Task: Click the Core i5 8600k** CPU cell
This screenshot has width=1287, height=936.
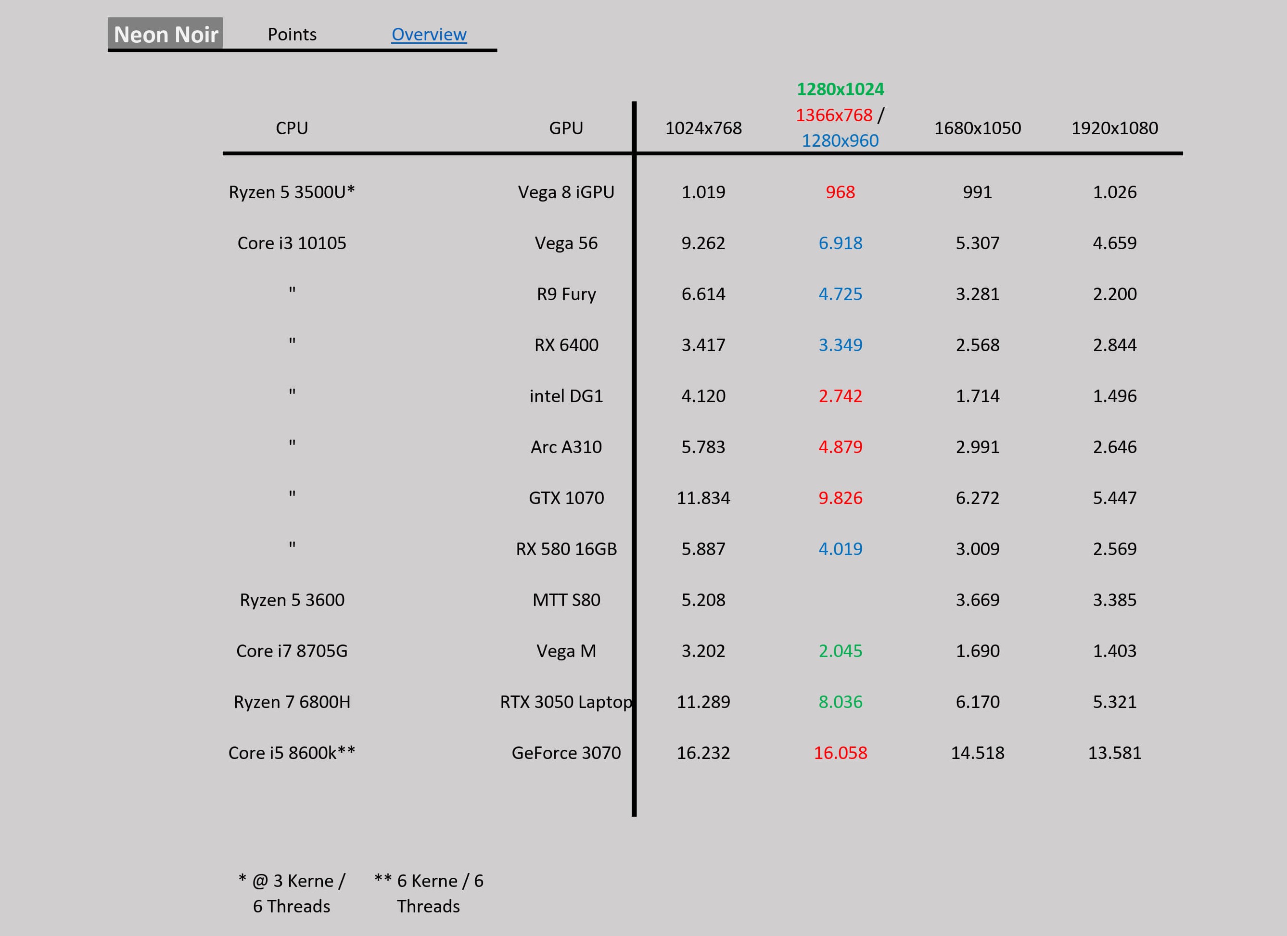Action: click(292, 753)
